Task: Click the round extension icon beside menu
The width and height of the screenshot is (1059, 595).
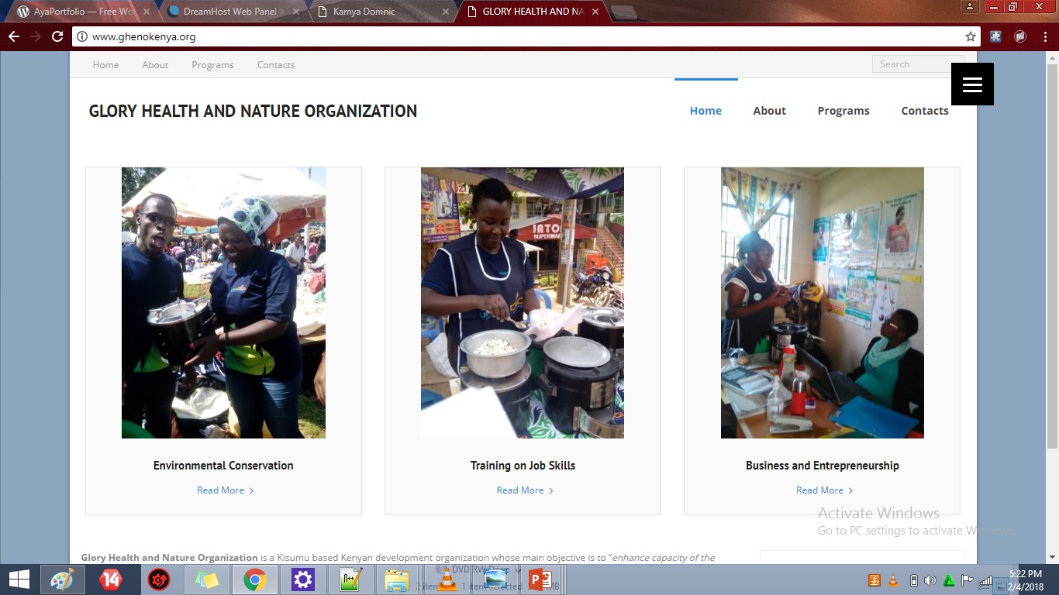Action: [x=1020, y=36]
